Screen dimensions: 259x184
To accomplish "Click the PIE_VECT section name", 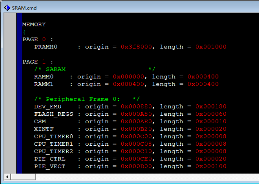I will 50,166.
